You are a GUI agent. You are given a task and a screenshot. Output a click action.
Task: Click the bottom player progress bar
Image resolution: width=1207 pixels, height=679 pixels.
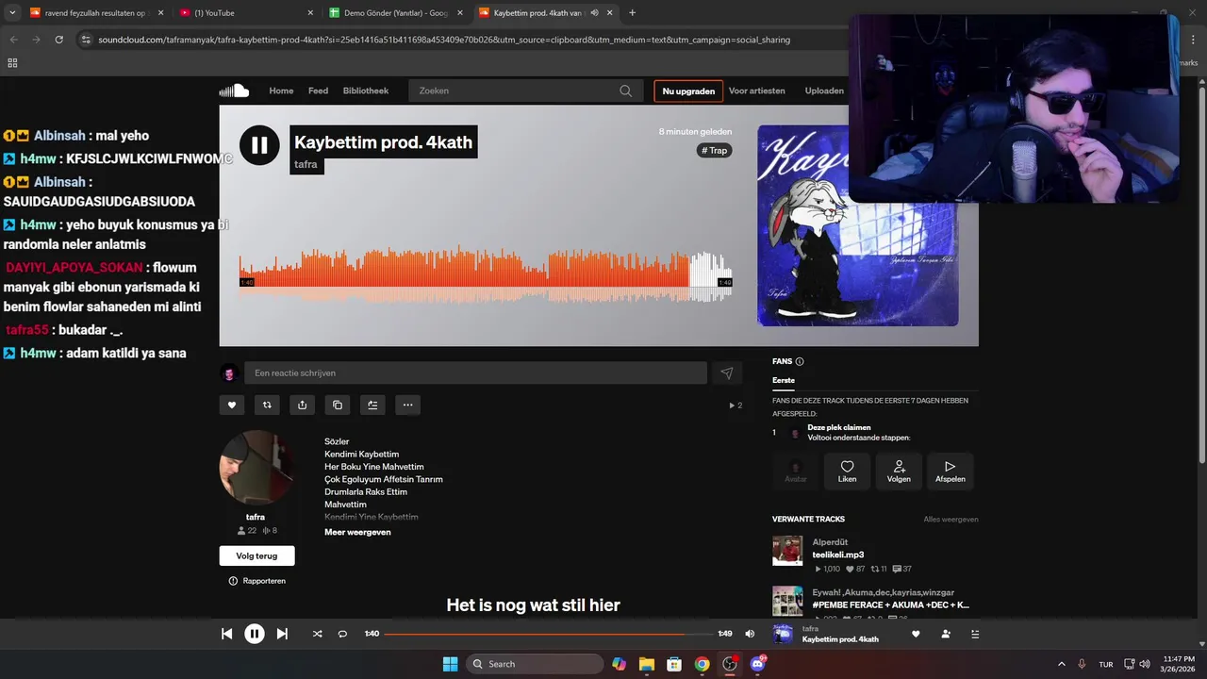[547, 634]
